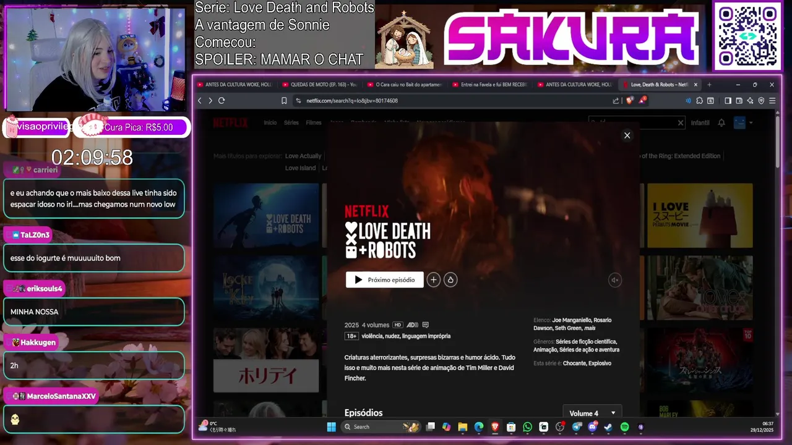Reload the Netflix page
This screenshot has width=792, height=445.
(x=222, y=101)
